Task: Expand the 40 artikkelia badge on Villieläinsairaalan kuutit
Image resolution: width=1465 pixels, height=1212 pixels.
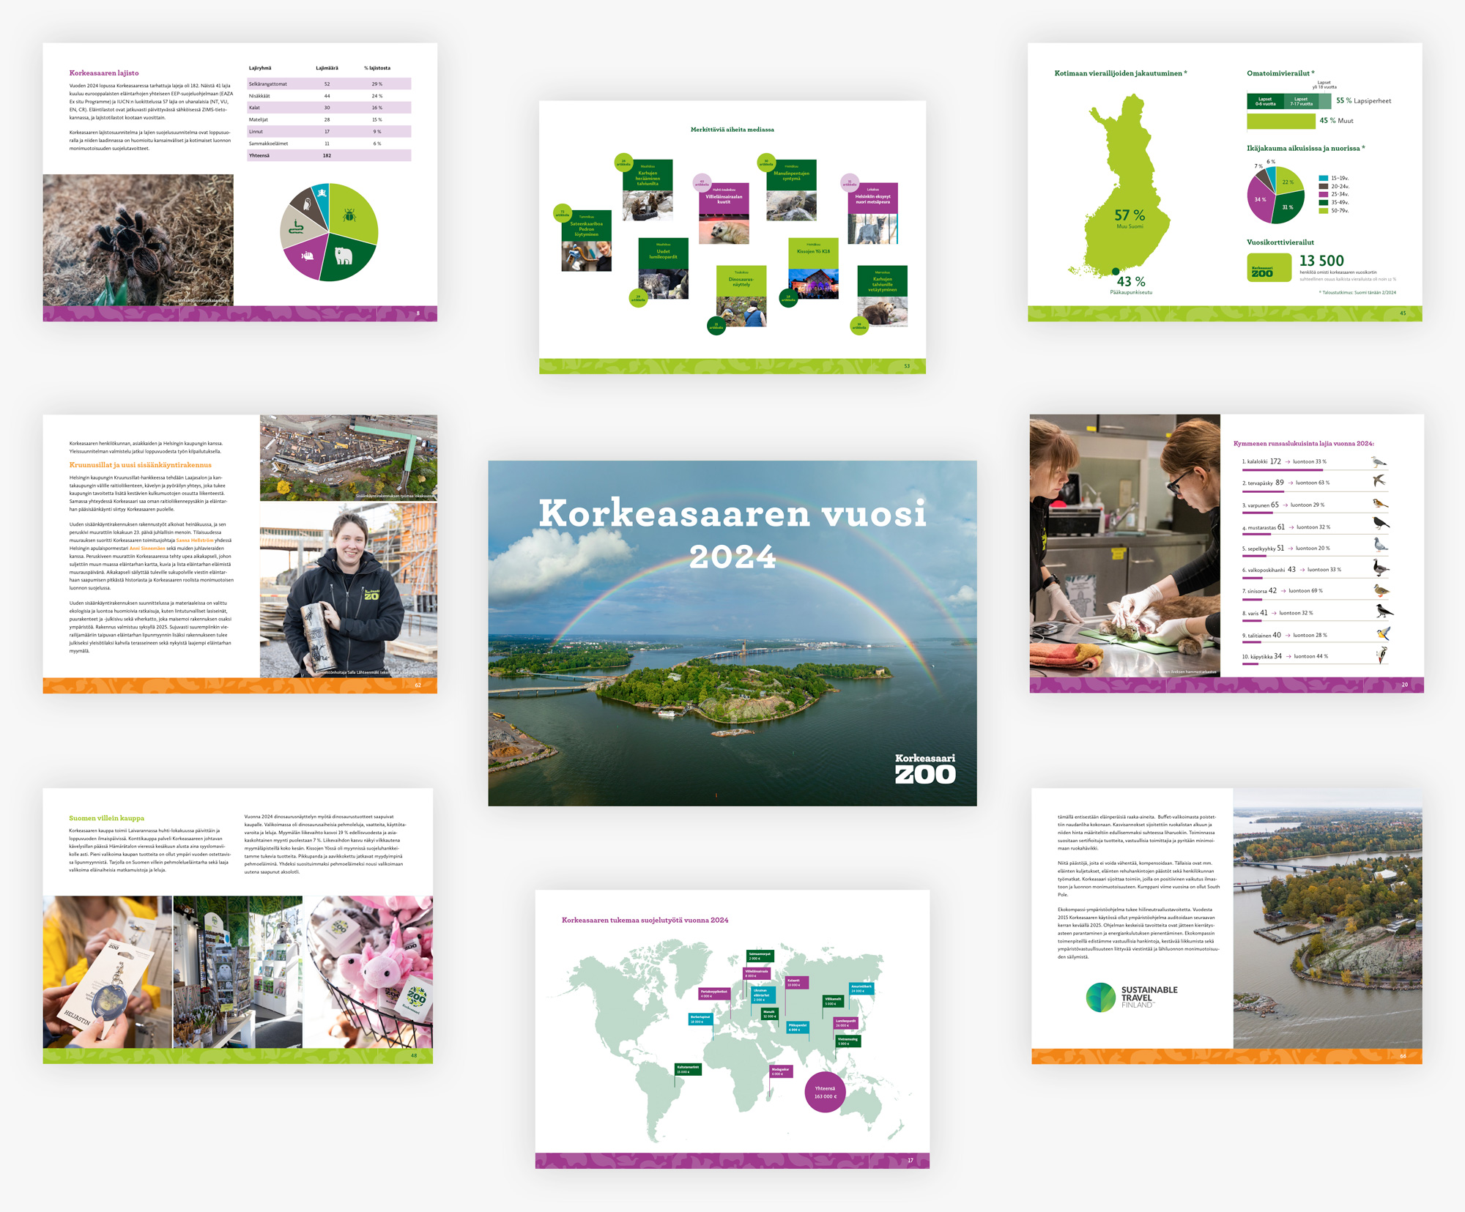Action: [x=702, y=182]
